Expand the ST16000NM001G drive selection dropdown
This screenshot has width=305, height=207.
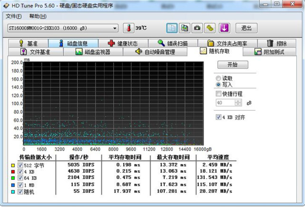pyautogui.click(x=115, y=28)
